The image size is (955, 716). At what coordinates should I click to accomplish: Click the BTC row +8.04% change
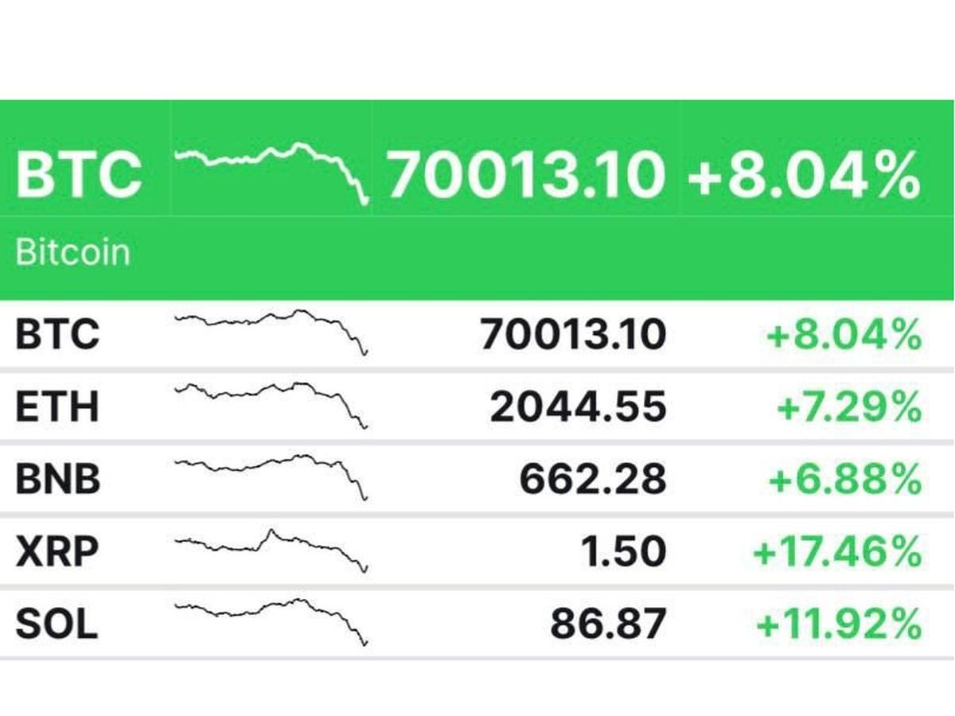click(844, 335)
